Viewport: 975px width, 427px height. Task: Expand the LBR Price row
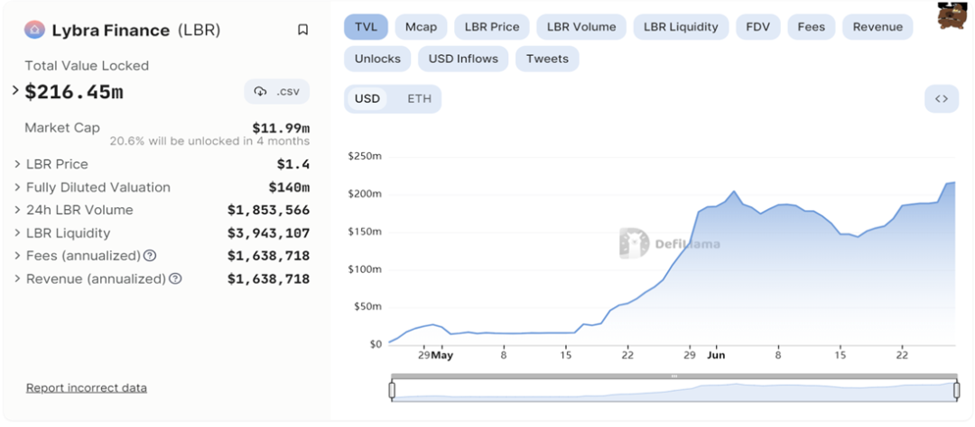pyautogui.click(x=17, y=164)
